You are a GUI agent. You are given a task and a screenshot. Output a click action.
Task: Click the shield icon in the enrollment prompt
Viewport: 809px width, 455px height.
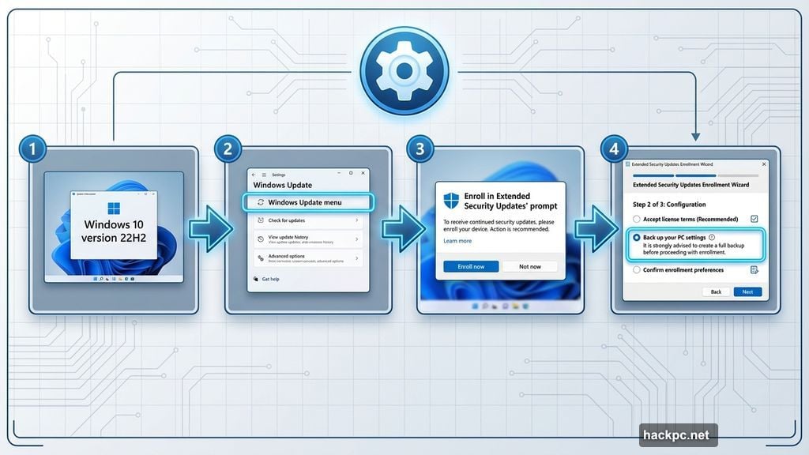pyautogui.click(x=451, y=200)
